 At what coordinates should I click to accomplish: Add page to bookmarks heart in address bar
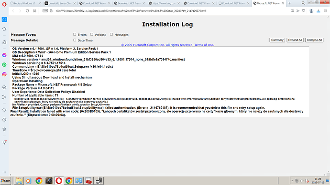(x=304, y=10)
